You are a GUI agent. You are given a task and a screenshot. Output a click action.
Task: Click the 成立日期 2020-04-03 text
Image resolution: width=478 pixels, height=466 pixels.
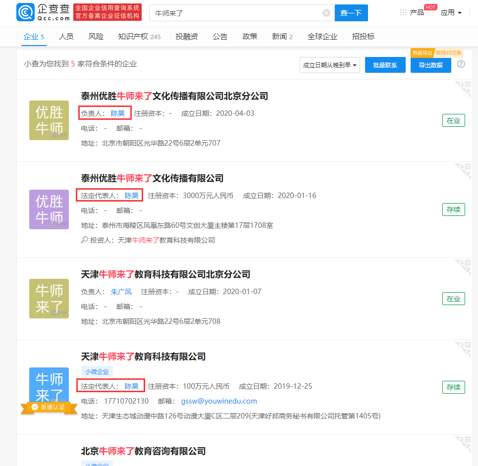[217, 113]
